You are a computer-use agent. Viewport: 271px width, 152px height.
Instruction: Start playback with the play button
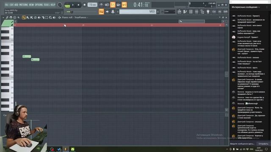[73, 5]
